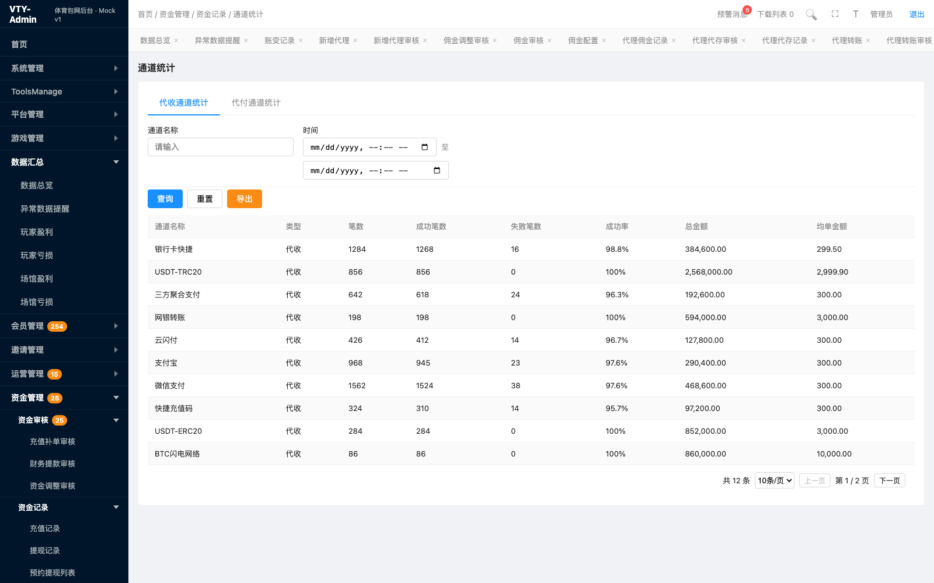Close the 账变记录 tab
Screen dimensions: 934x583
tap(301, 41)
